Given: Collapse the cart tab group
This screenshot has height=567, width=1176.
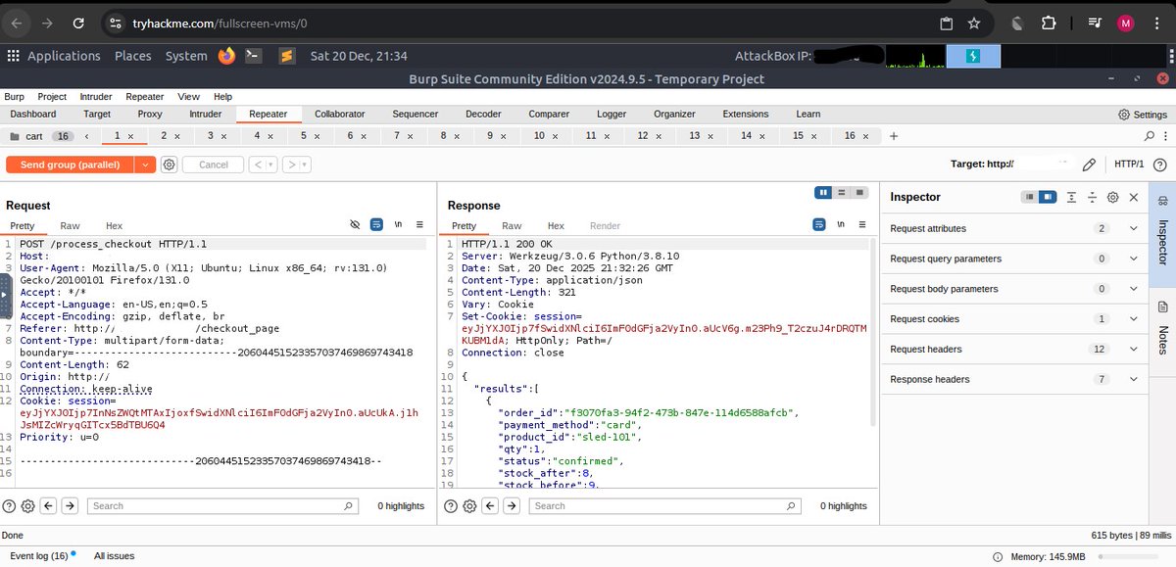Looking at the screenshot, I should pos(87,136).
